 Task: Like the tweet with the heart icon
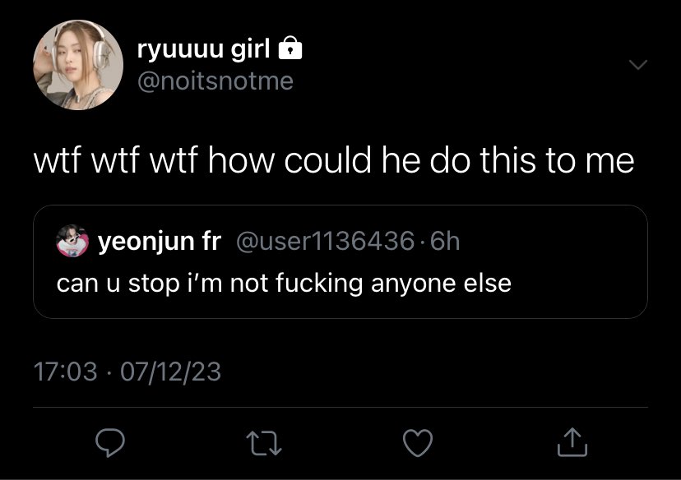[418, 443]
